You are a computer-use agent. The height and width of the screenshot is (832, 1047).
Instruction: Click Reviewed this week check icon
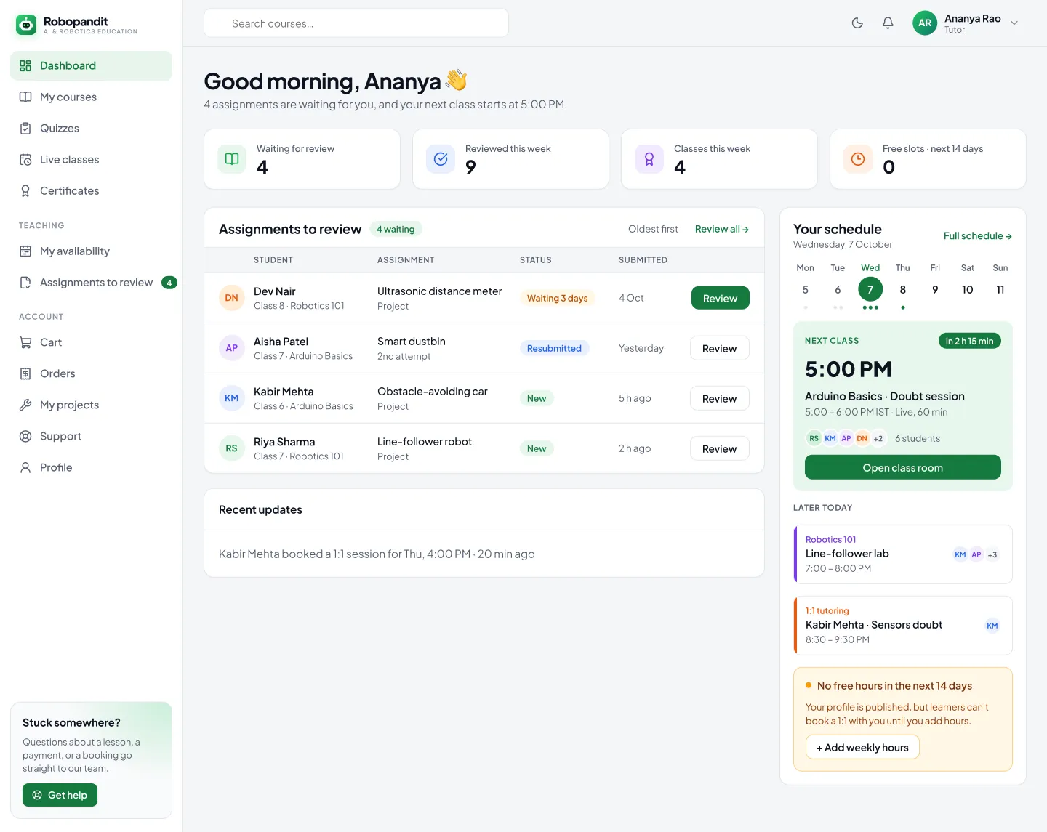441,159
